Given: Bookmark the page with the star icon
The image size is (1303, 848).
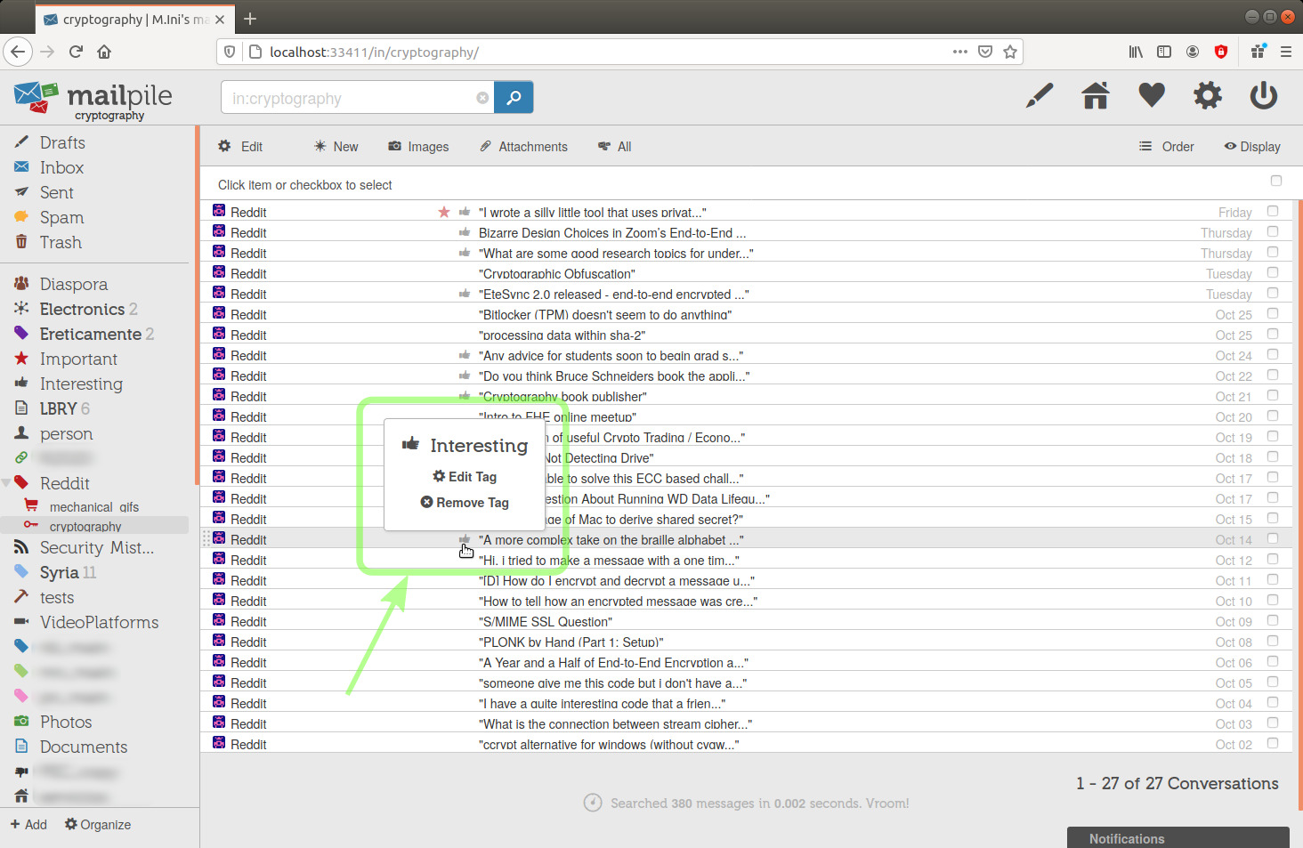Looking at the screenshot, I should pos(1010,52).
